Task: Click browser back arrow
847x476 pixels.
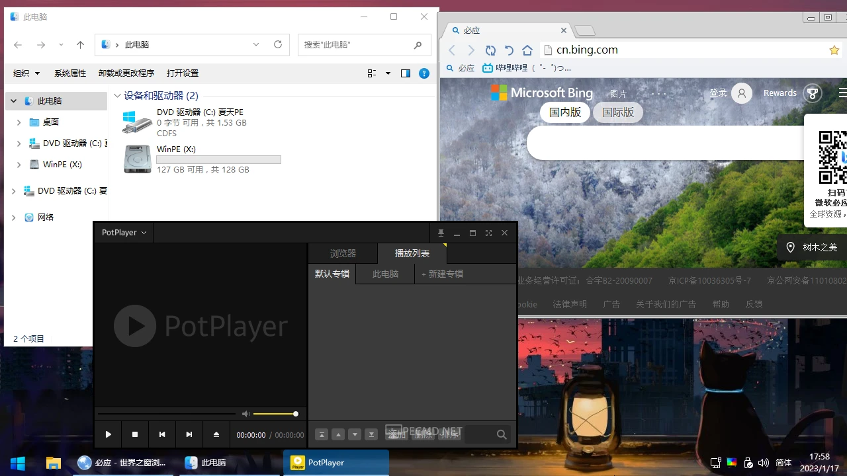Action: pyautogui.click(x=452, y=50)
